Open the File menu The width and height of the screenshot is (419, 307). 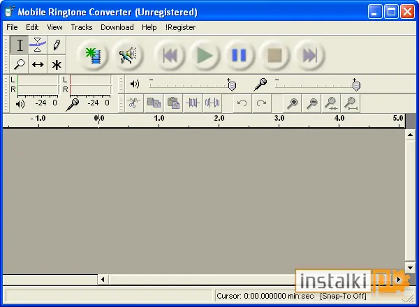(12, 27)
